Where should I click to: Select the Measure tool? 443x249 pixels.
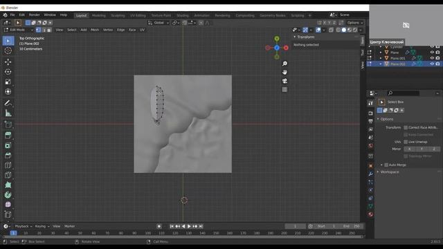point(8,113)
